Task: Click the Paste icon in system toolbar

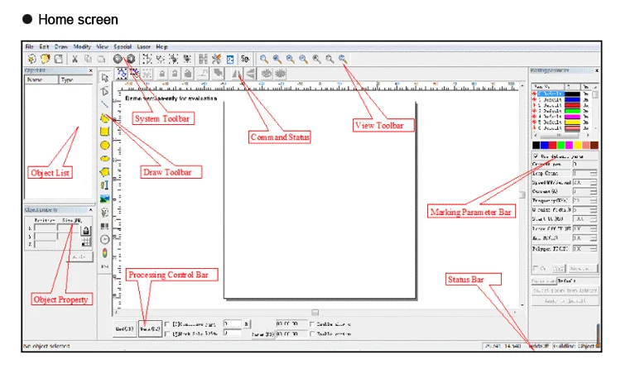Action: point(101,59)
